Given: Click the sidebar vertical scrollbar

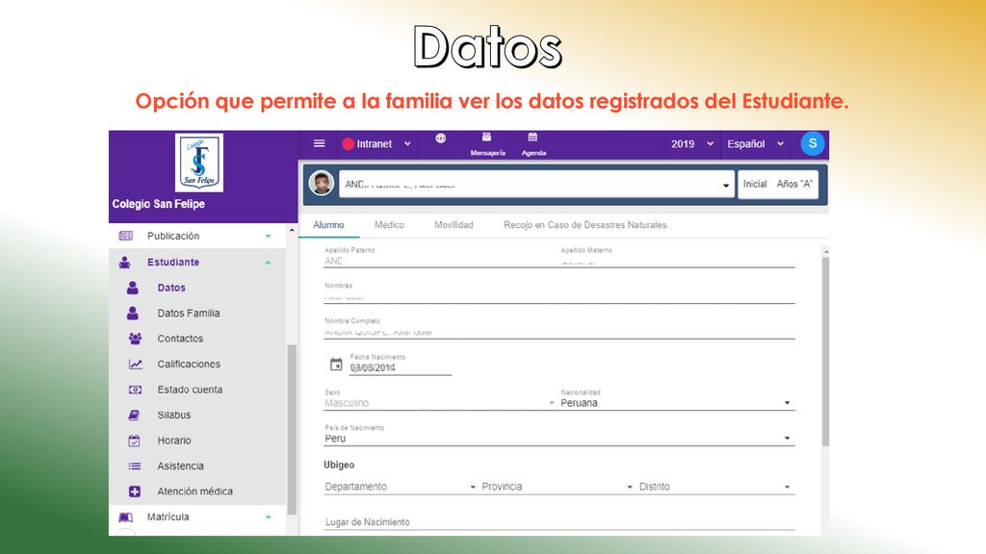Looking at the screenshot, I should point(291,430).
